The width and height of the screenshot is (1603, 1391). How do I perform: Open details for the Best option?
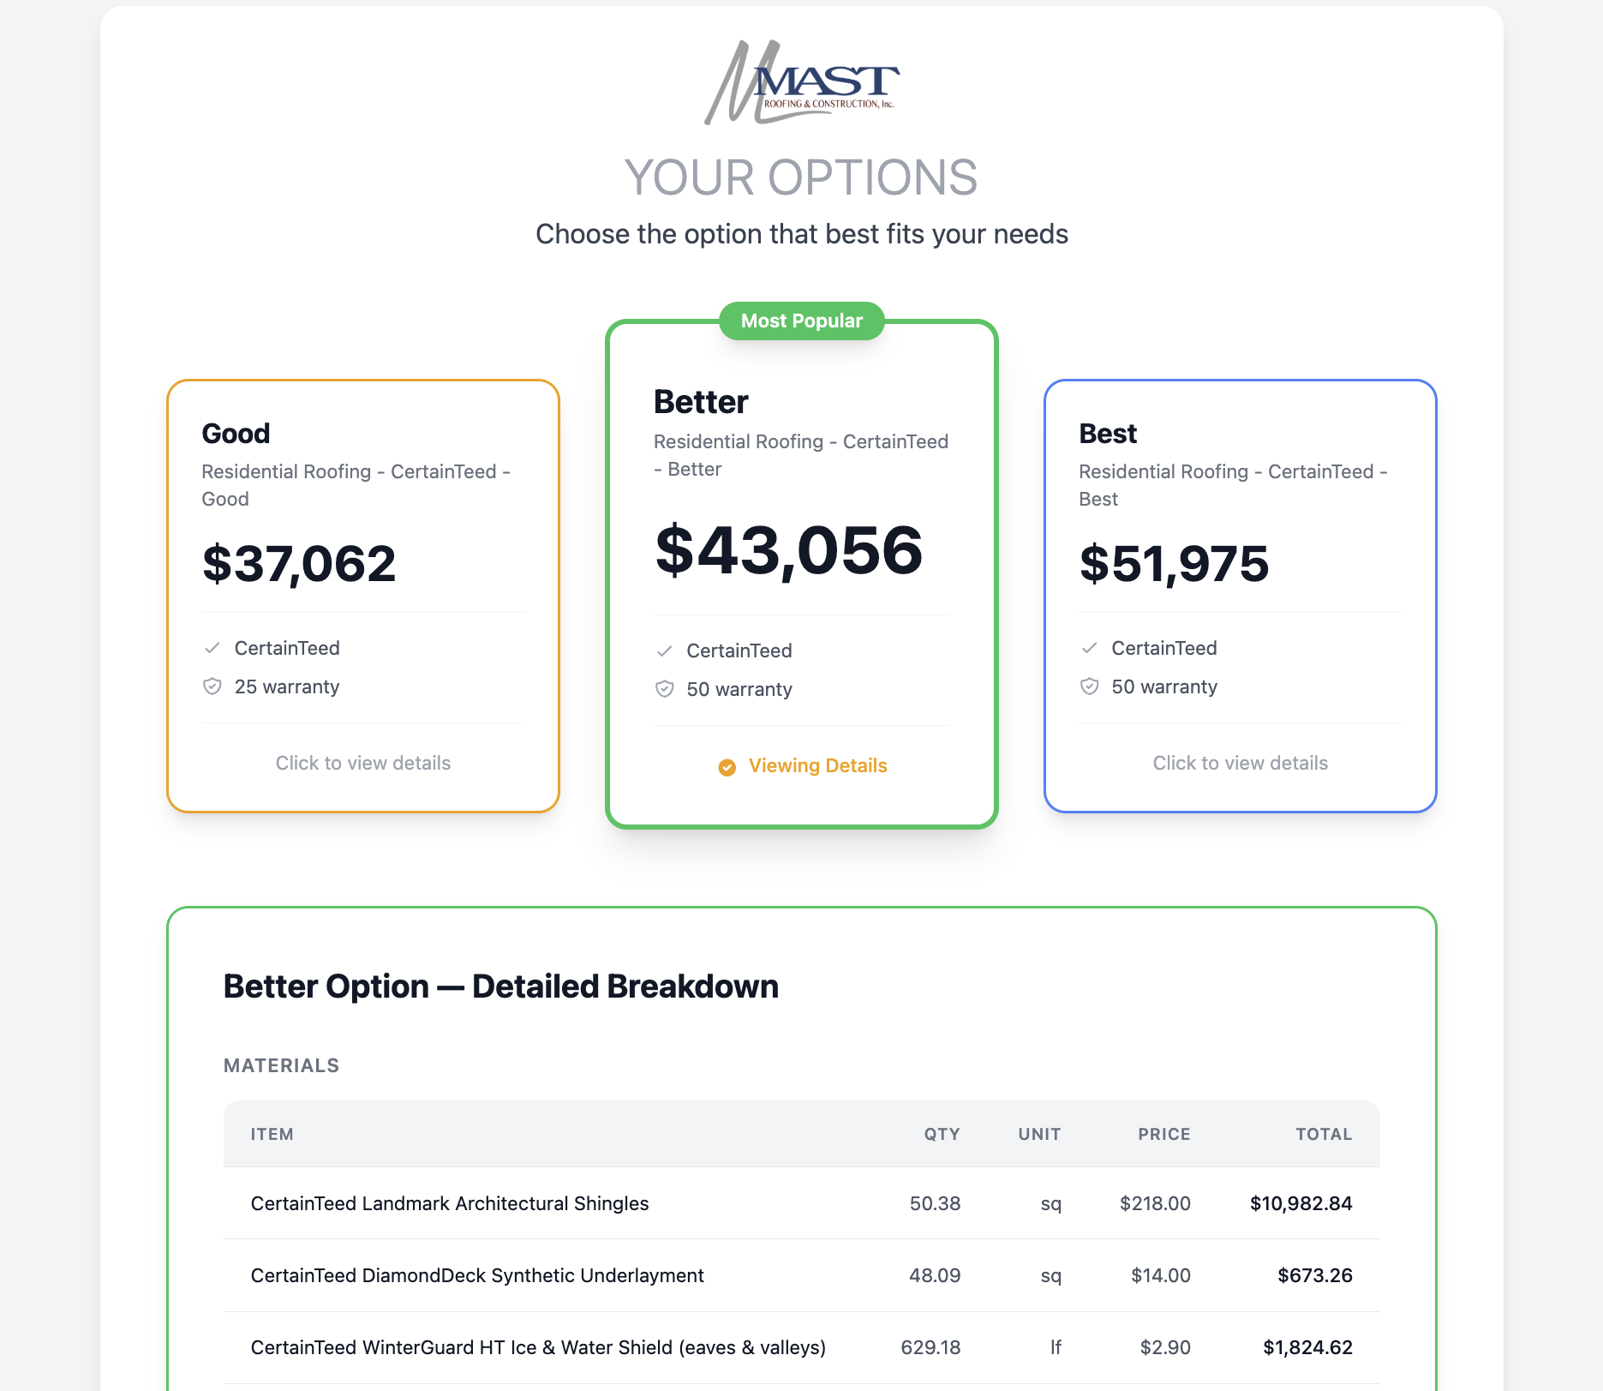coord(1240,763)
